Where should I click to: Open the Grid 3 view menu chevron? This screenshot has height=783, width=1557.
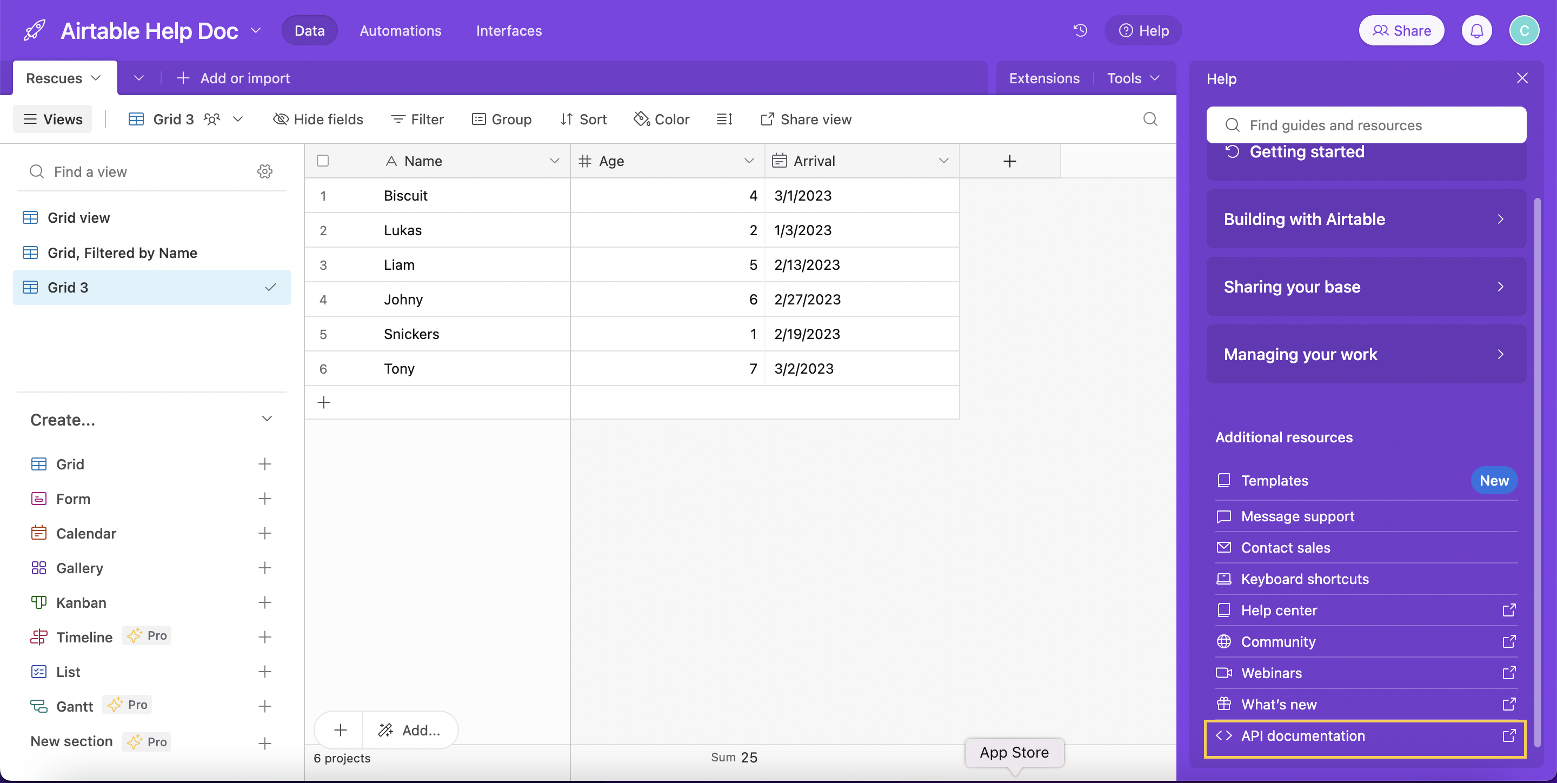pyautogui.click(x=238, y=119)
